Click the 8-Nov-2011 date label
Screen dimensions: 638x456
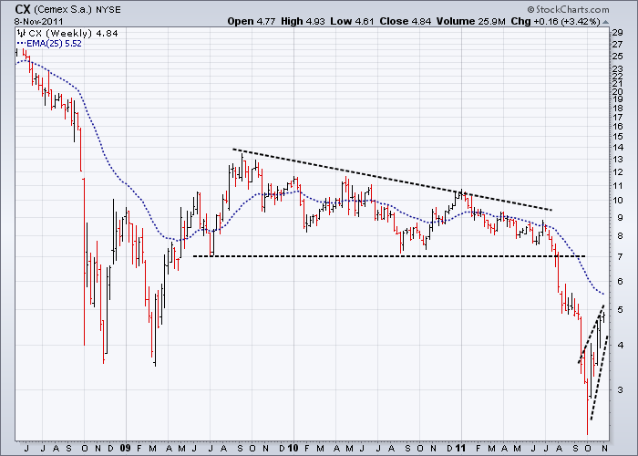pyautogui.click(x=37, y=20)
